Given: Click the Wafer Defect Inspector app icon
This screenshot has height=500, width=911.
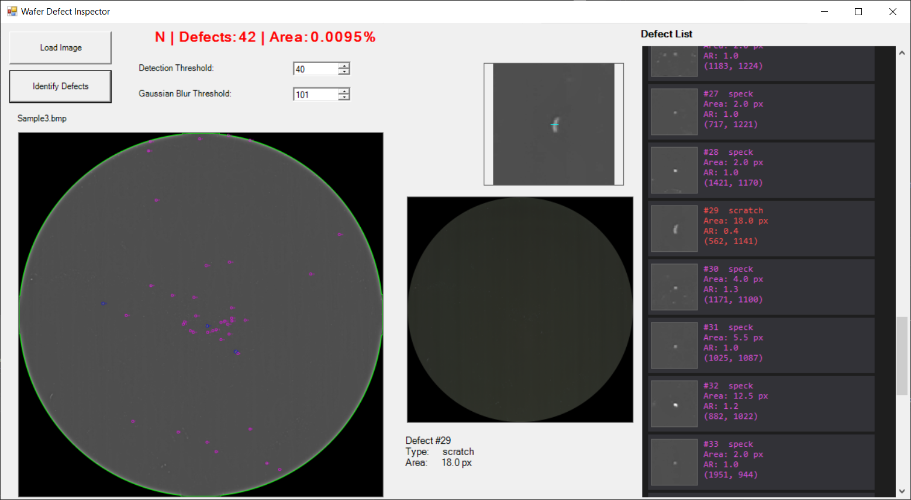Looking at the screenshot, I should pyautogui.click(x=12, y=11).
